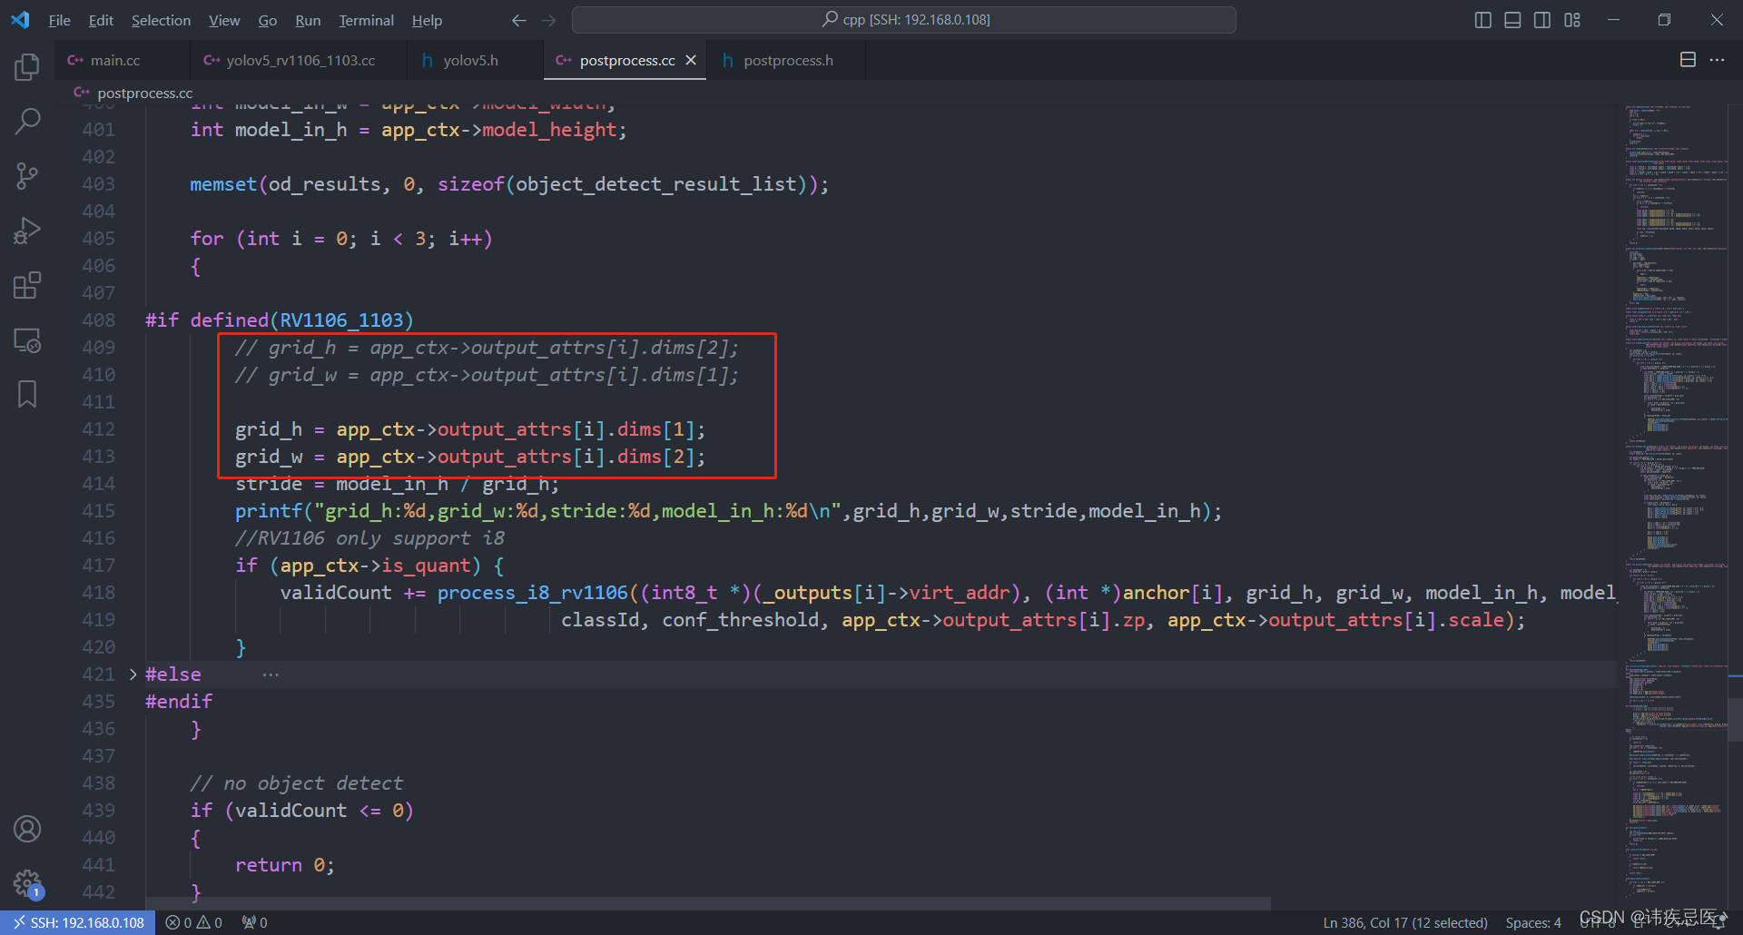Go back with the navigation arrow
The image size is (1743, 935).
[x=518, y=20]
